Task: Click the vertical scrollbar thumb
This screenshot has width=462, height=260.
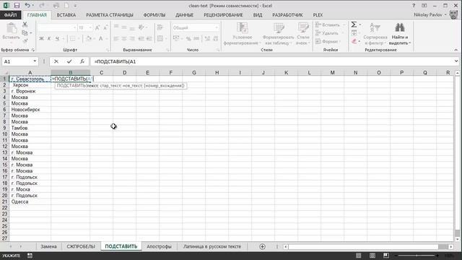Action: pyautogui.click(x=457, y=233)
